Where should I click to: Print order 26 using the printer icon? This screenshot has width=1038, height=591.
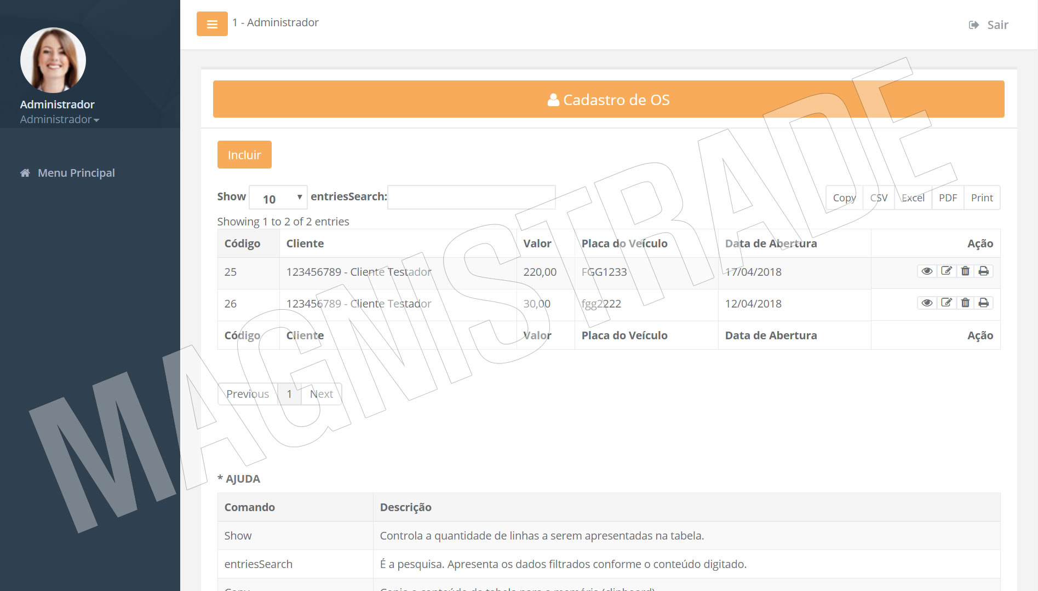[984, 303]
